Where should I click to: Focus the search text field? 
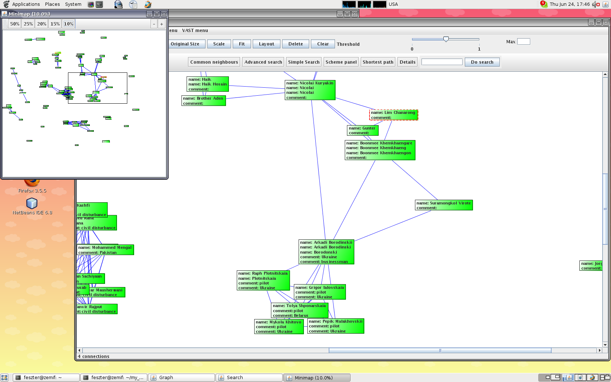point(442,62)
